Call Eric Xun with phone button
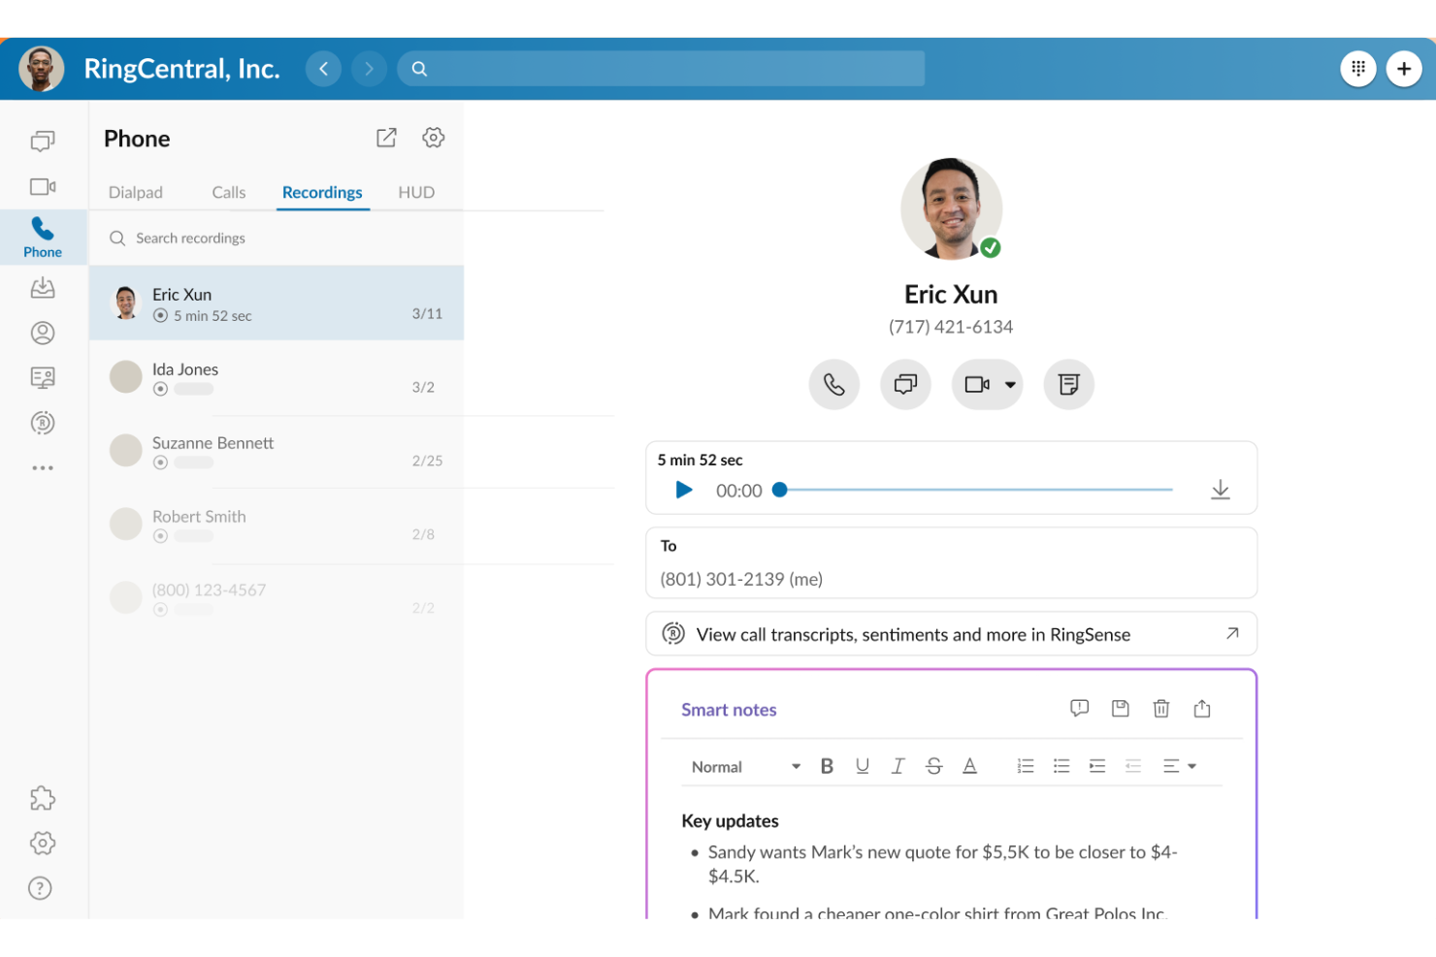1436x957 pixels. [833, 385]
